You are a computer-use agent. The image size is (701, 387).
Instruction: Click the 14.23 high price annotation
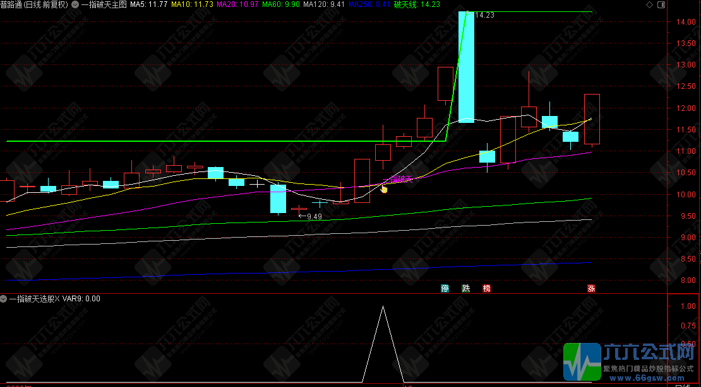484,14
